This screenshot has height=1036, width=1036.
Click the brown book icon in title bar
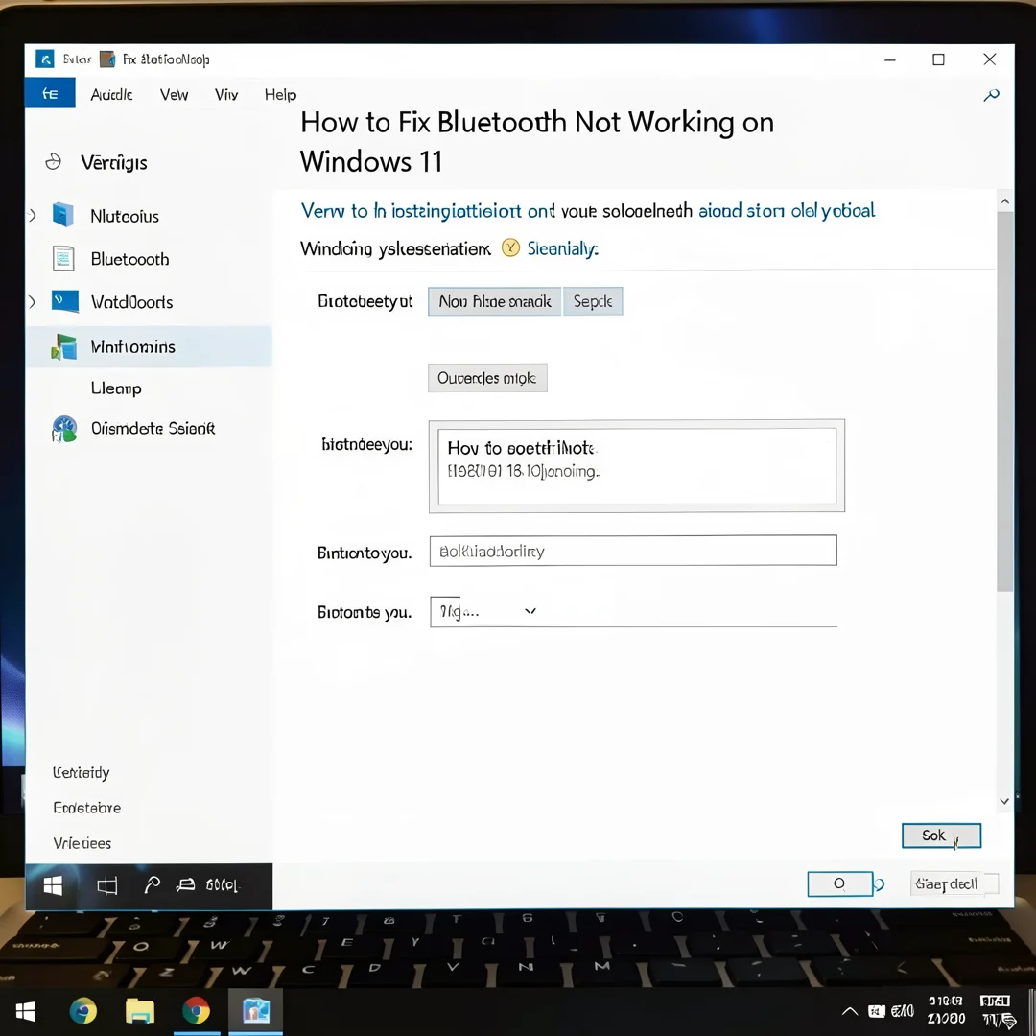click(107, 59)
